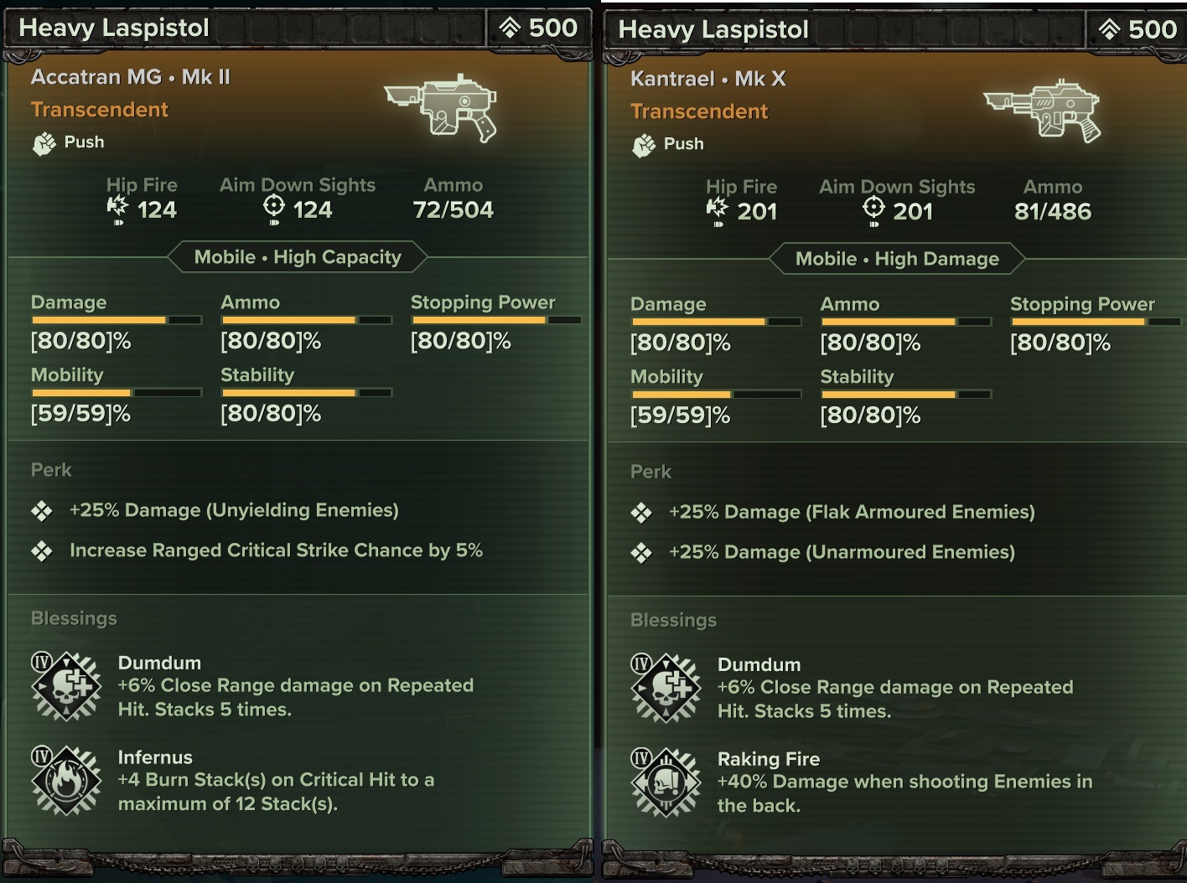Click the Accatran MG pistol image

(x=442, y=107)
